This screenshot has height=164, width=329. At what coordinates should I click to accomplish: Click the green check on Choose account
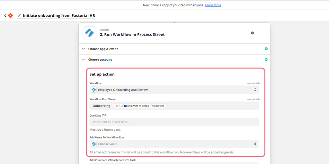pos(266,60)
